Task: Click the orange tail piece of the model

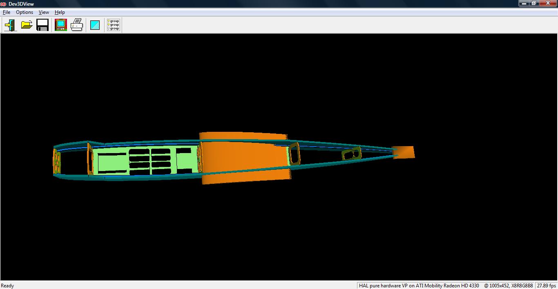Action: pyautogui.click(x=404, y=152)
